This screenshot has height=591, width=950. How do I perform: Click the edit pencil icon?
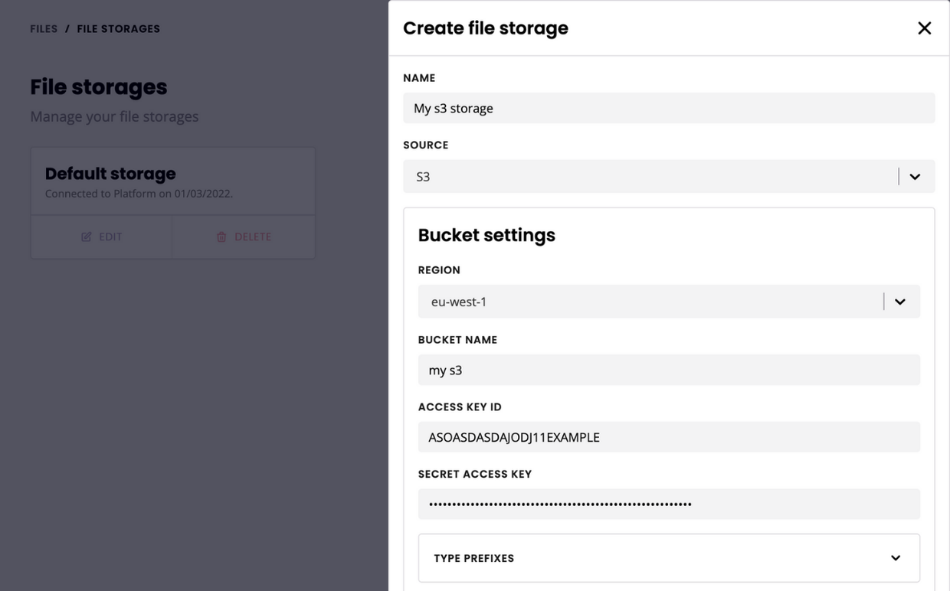pyautogui.click(x=87, y=237)
